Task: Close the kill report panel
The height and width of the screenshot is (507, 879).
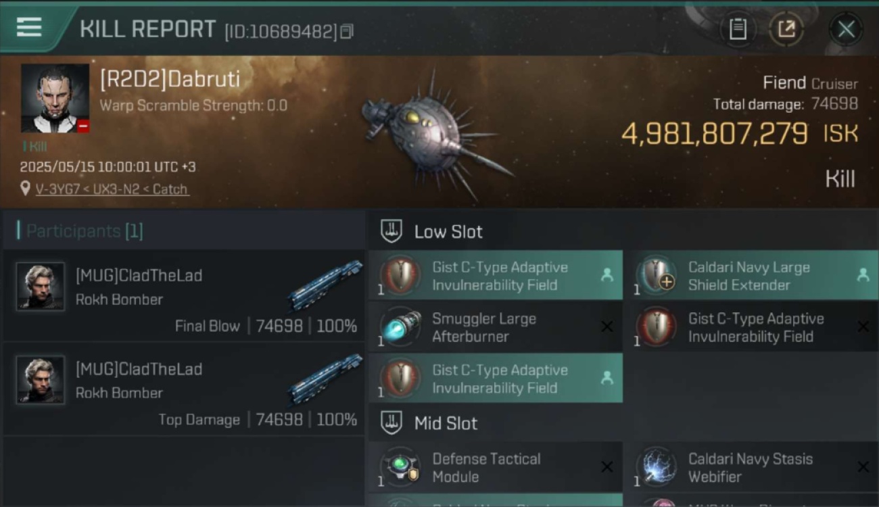Action: [x=846, y=29]
